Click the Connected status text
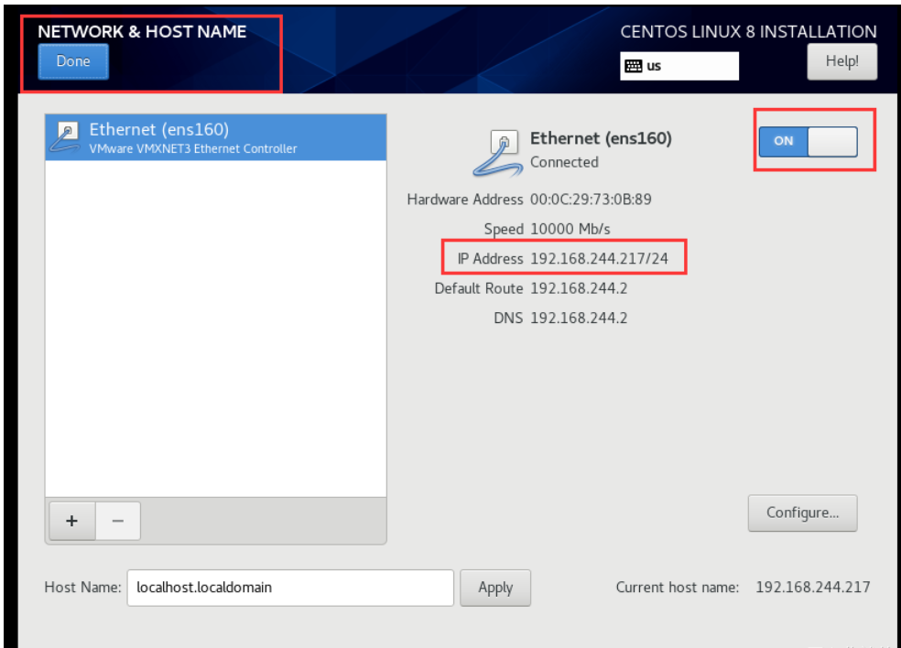This screenshot has height=648, width=901. click(x=564, y=162)
